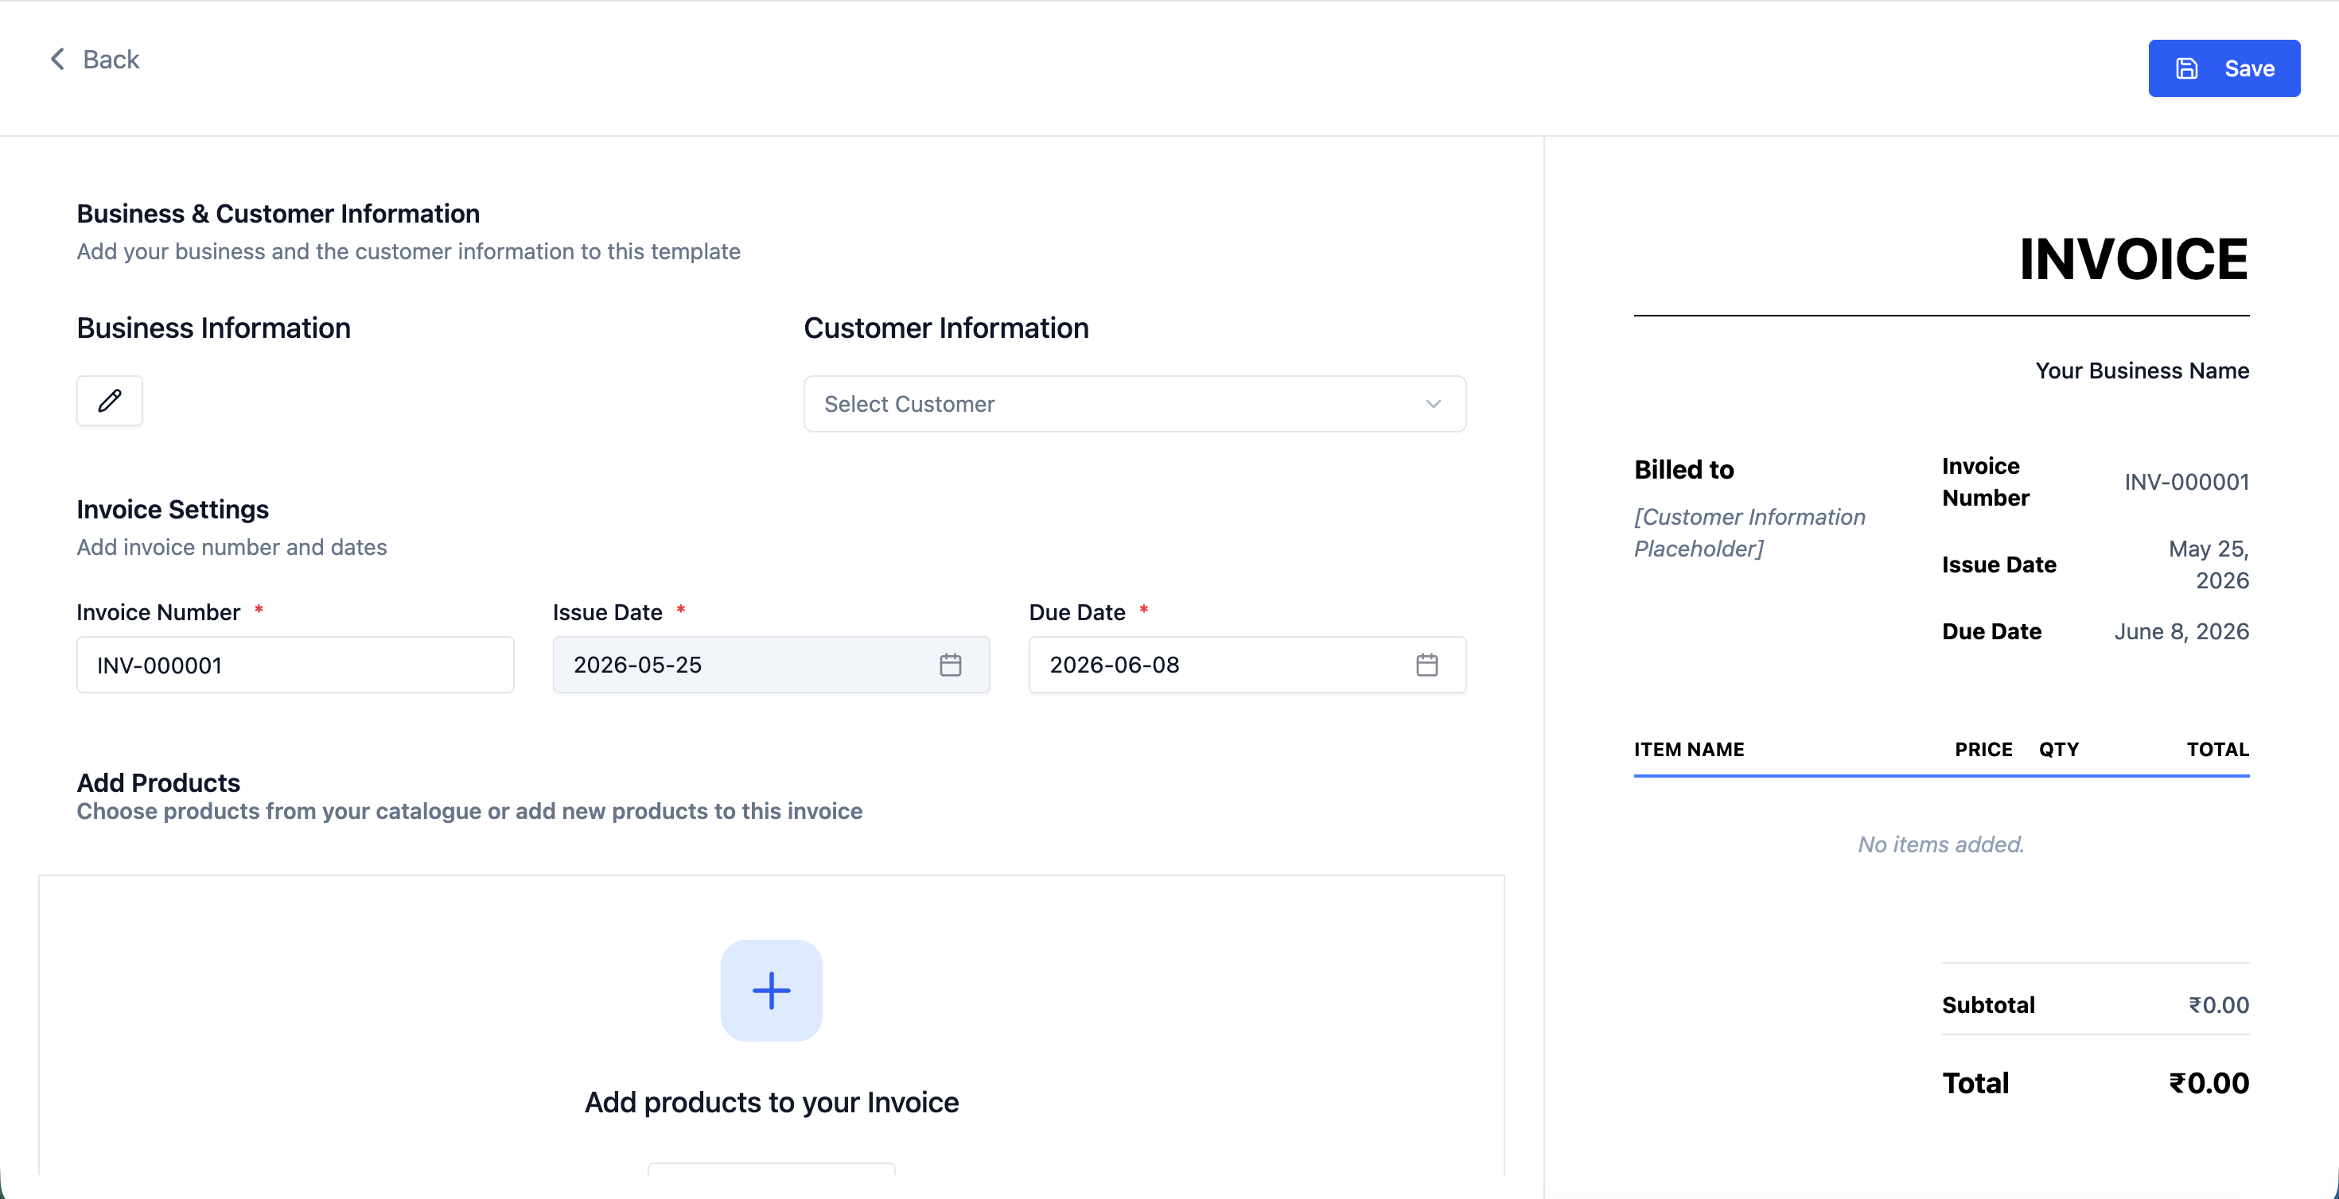Go back using the Back arrow

pos(57,59)
